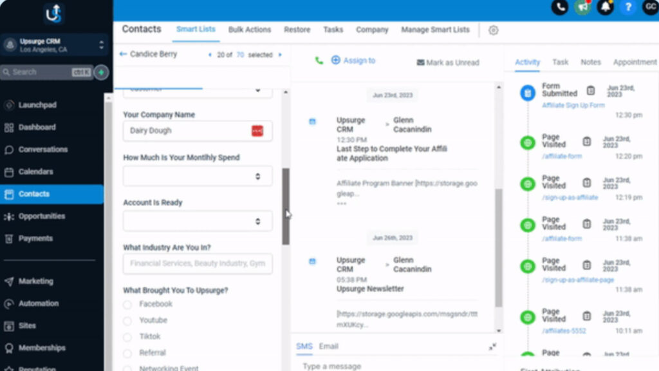This screenshot has height=371, width=659.
Task: Switch to the Bulk Actions tab
Action: coord(250,30)
